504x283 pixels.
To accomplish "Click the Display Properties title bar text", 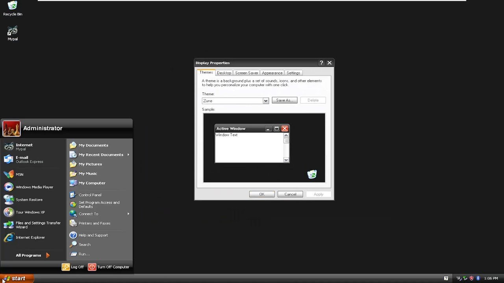I will (x=213, y=63).
